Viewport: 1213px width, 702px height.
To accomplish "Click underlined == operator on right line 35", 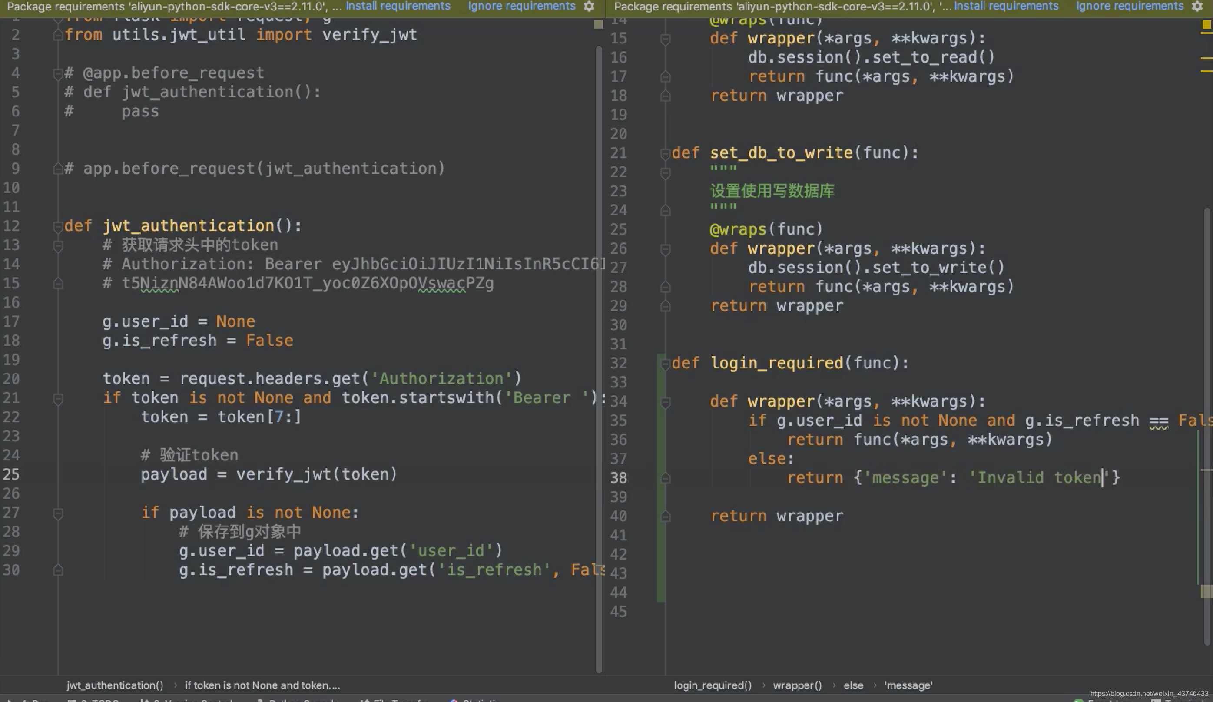I will (x=1159, y=421).
